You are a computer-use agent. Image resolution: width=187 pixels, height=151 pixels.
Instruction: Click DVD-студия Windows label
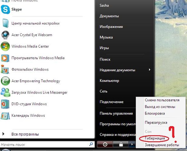tap(29, 104)
